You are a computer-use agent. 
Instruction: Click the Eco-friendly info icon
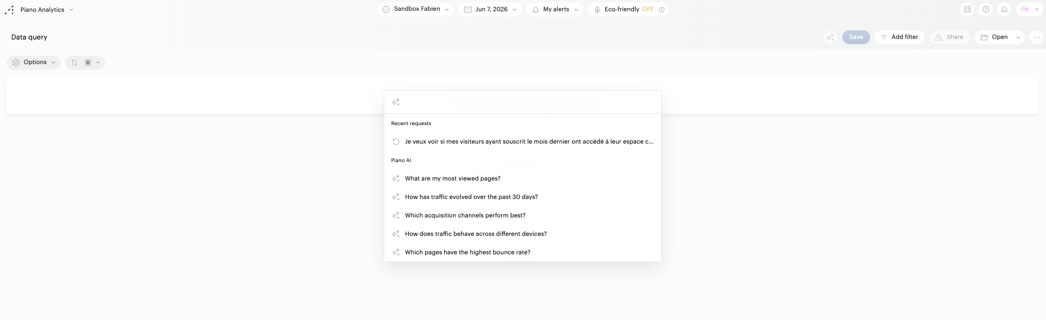point(662,10)
